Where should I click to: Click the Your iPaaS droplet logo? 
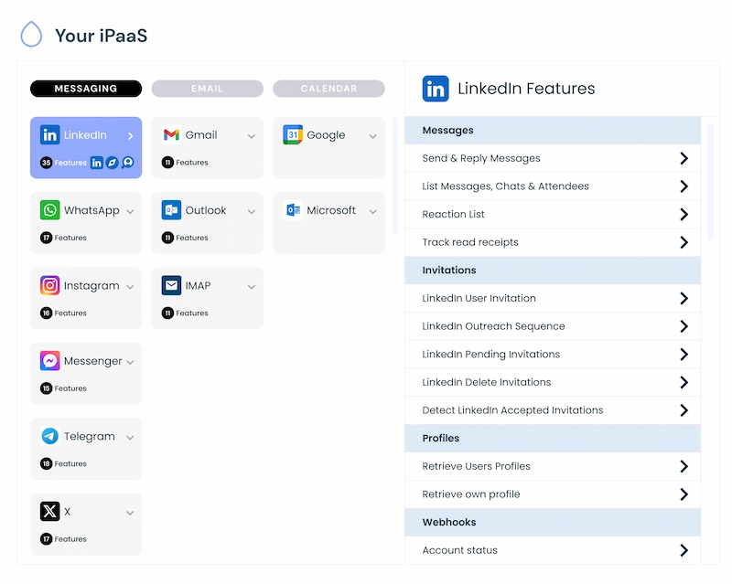[x=31, y=35]
